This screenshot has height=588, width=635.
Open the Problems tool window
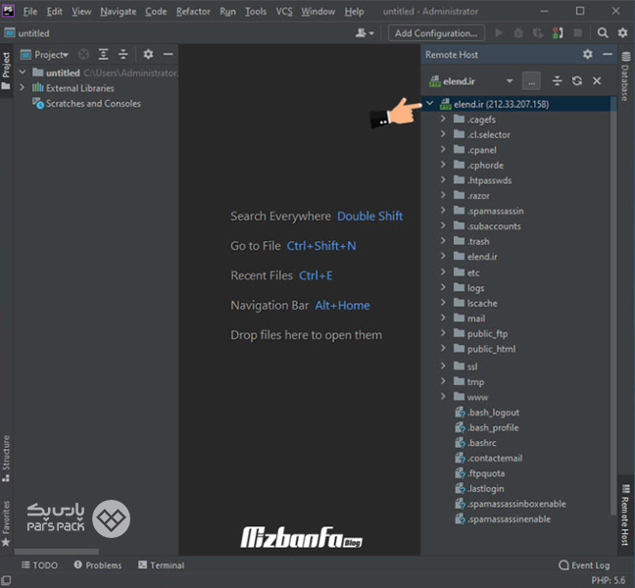[98, 564]
